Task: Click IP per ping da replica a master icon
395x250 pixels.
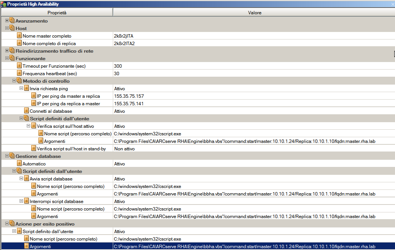Action: tap(34, 103)
